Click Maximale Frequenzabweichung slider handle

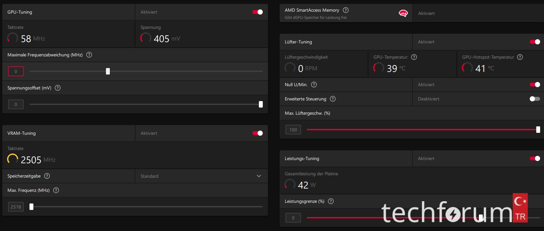[x=108, y=71]
